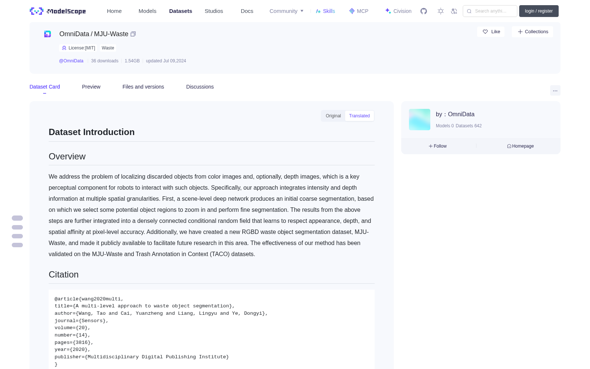Image resolution: width=590 pixels, height=369 pixels.
Task: Focus the search input field
Action: click(490, 11)
